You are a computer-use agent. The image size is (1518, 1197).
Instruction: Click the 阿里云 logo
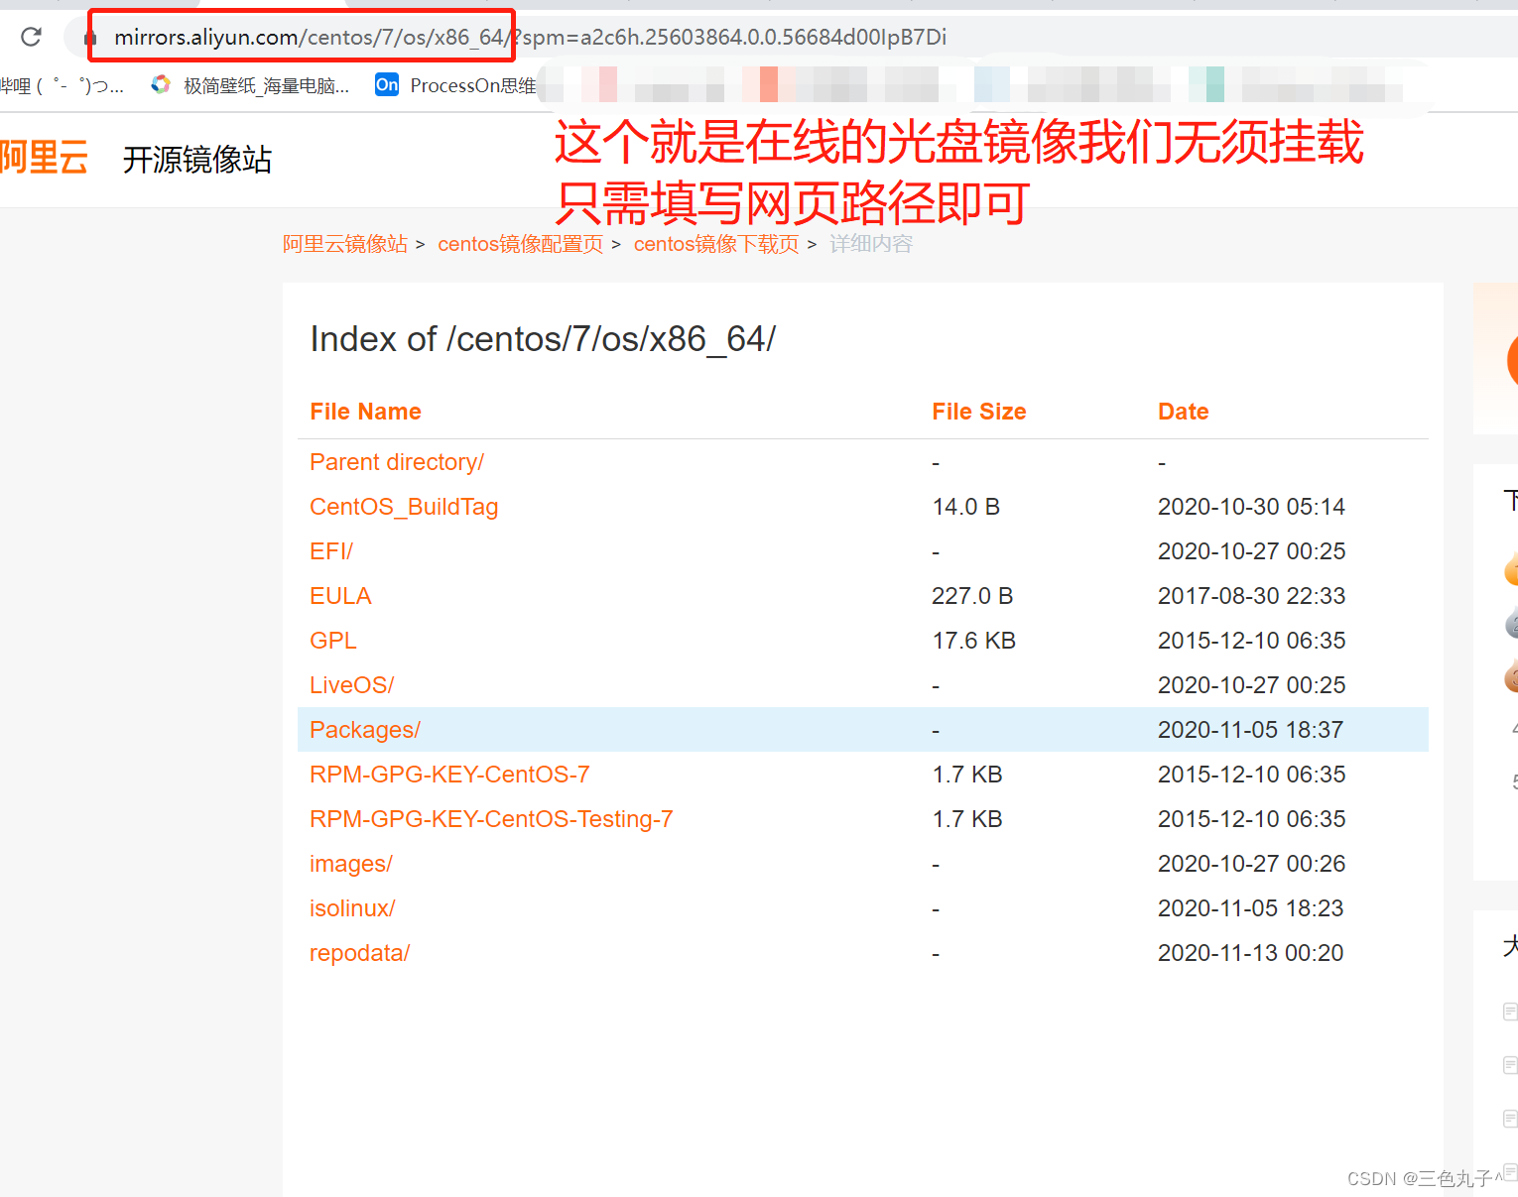[44, 158]
